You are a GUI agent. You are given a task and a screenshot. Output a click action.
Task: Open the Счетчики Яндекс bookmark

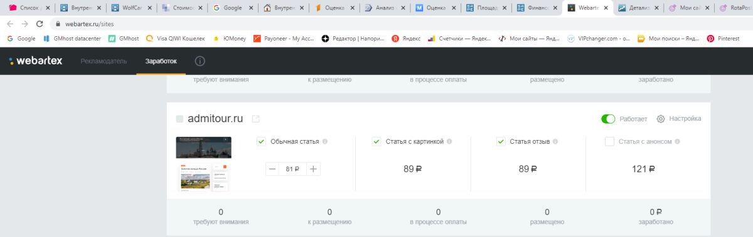[x=459, y=38]
